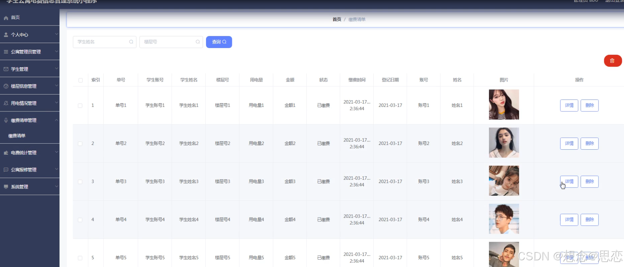Click the red trash batch-delete button
This screenshot has width=624, height=267.
pos(613,61)
